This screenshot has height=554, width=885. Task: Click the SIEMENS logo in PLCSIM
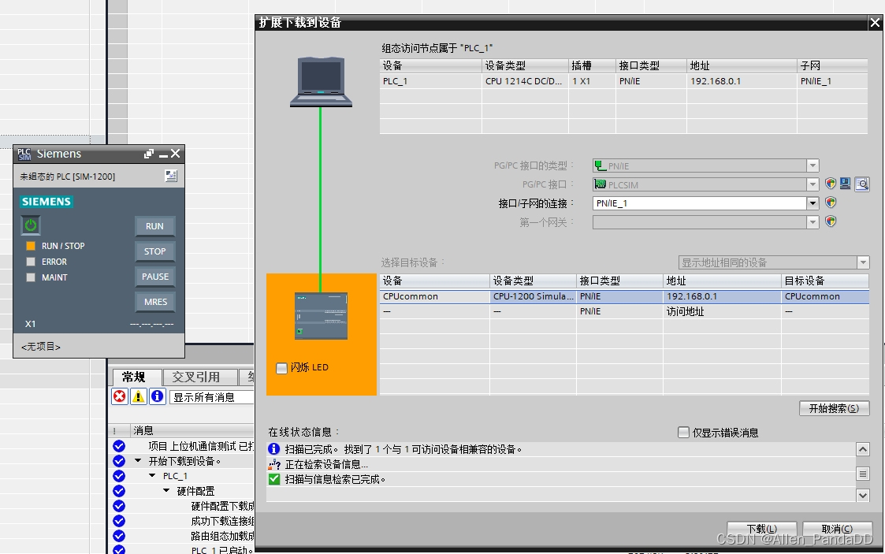[x=46, y=202]
